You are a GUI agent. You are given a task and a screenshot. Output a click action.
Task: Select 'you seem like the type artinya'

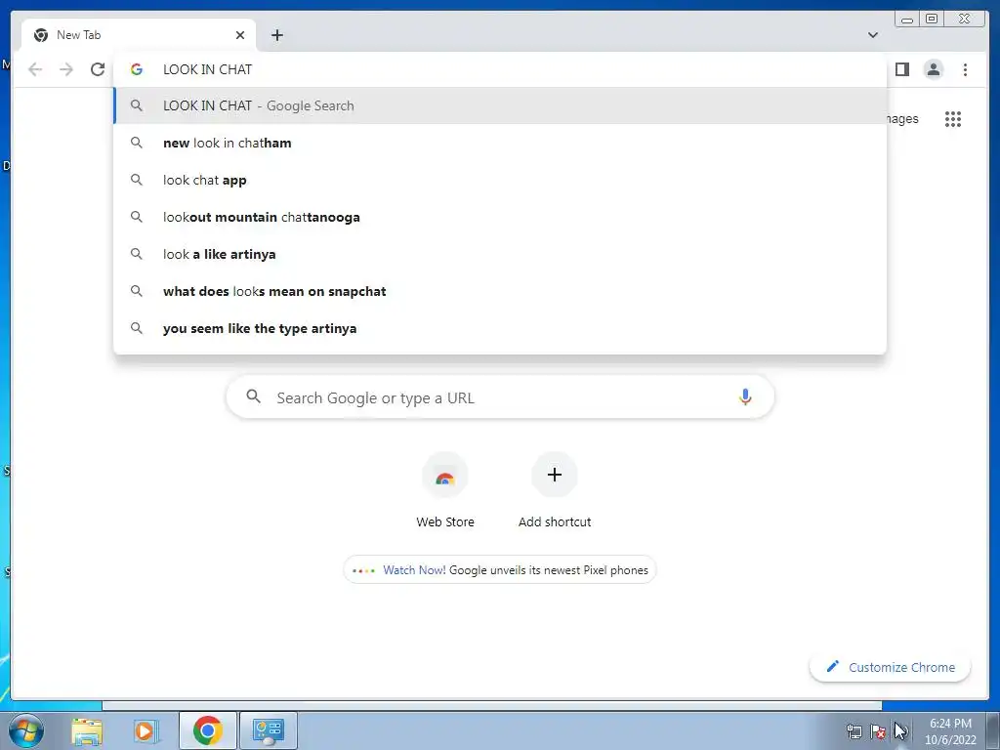(499, 328)
